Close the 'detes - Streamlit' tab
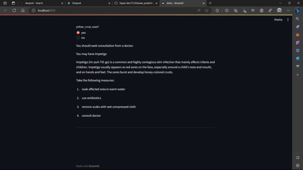Viewport: 303px width, 170px height. pos(203,3)
